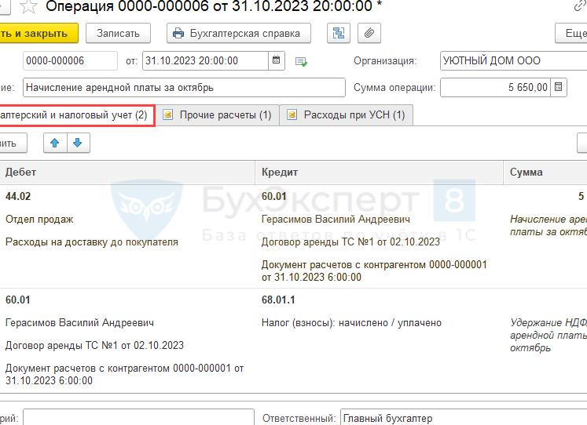Switch to Прочие расчеты (1) tab

pos(218,115)
